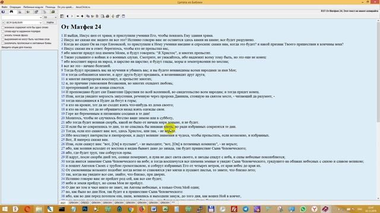
Task: Click the print toolbar icon
Action: 107,16
